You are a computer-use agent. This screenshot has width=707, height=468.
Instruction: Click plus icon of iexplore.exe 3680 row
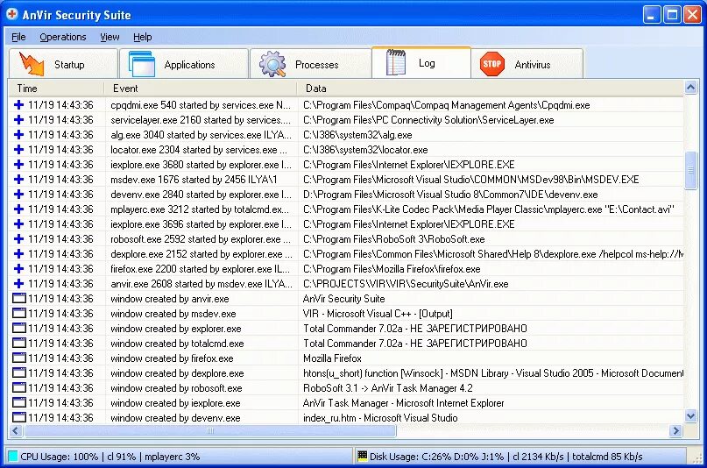tap(18, 165)
